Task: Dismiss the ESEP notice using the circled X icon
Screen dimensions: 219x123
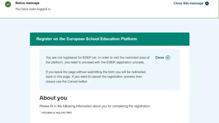Action: point(168,58)
